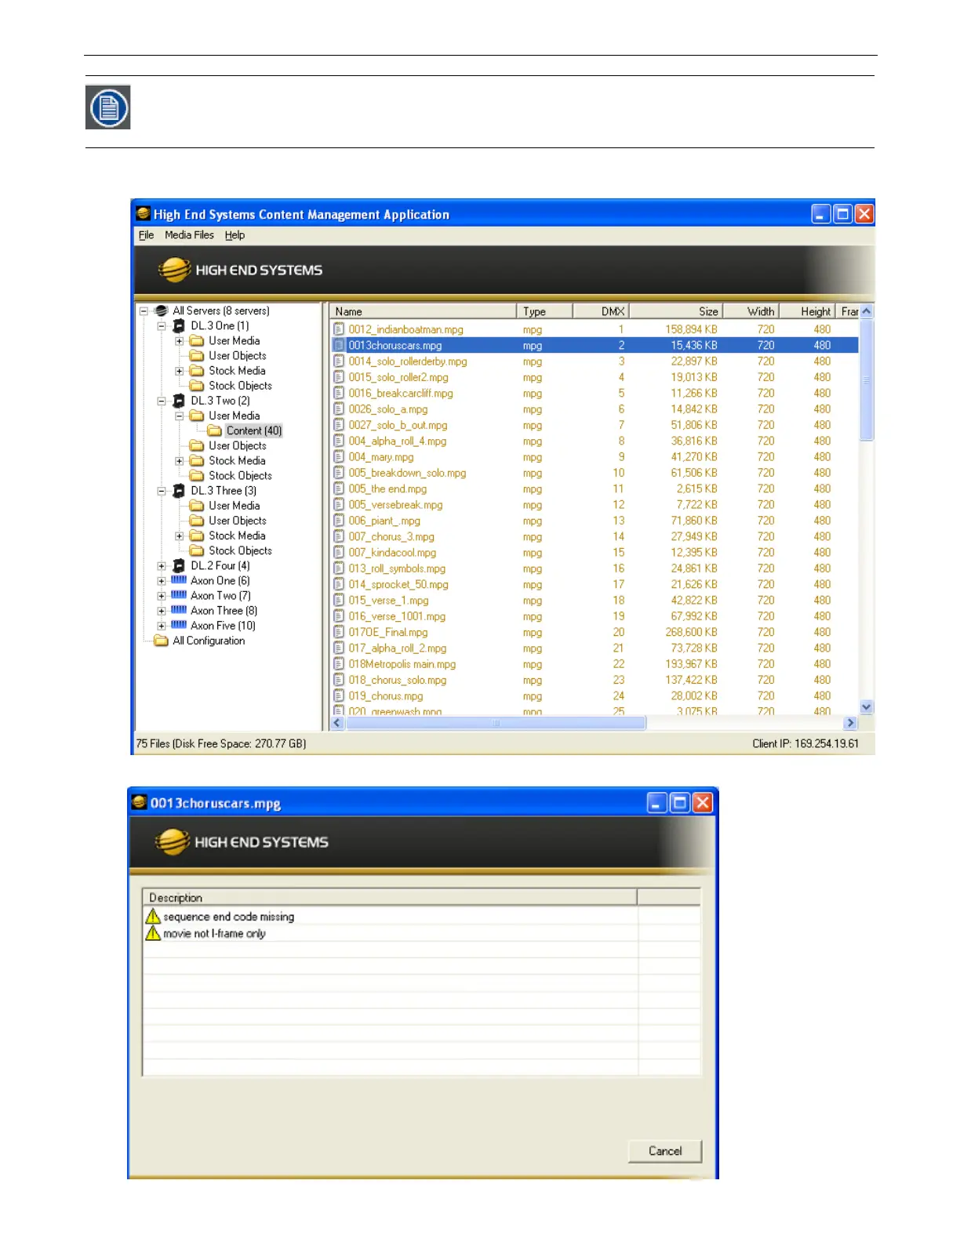Click the app icon in Content Management title bar
Screen dimensions: 960x1242
143,213
